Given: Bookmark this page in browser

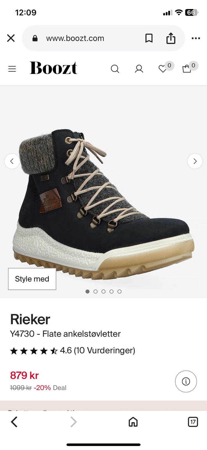Looking at the screenshot, I should (149, 38).
